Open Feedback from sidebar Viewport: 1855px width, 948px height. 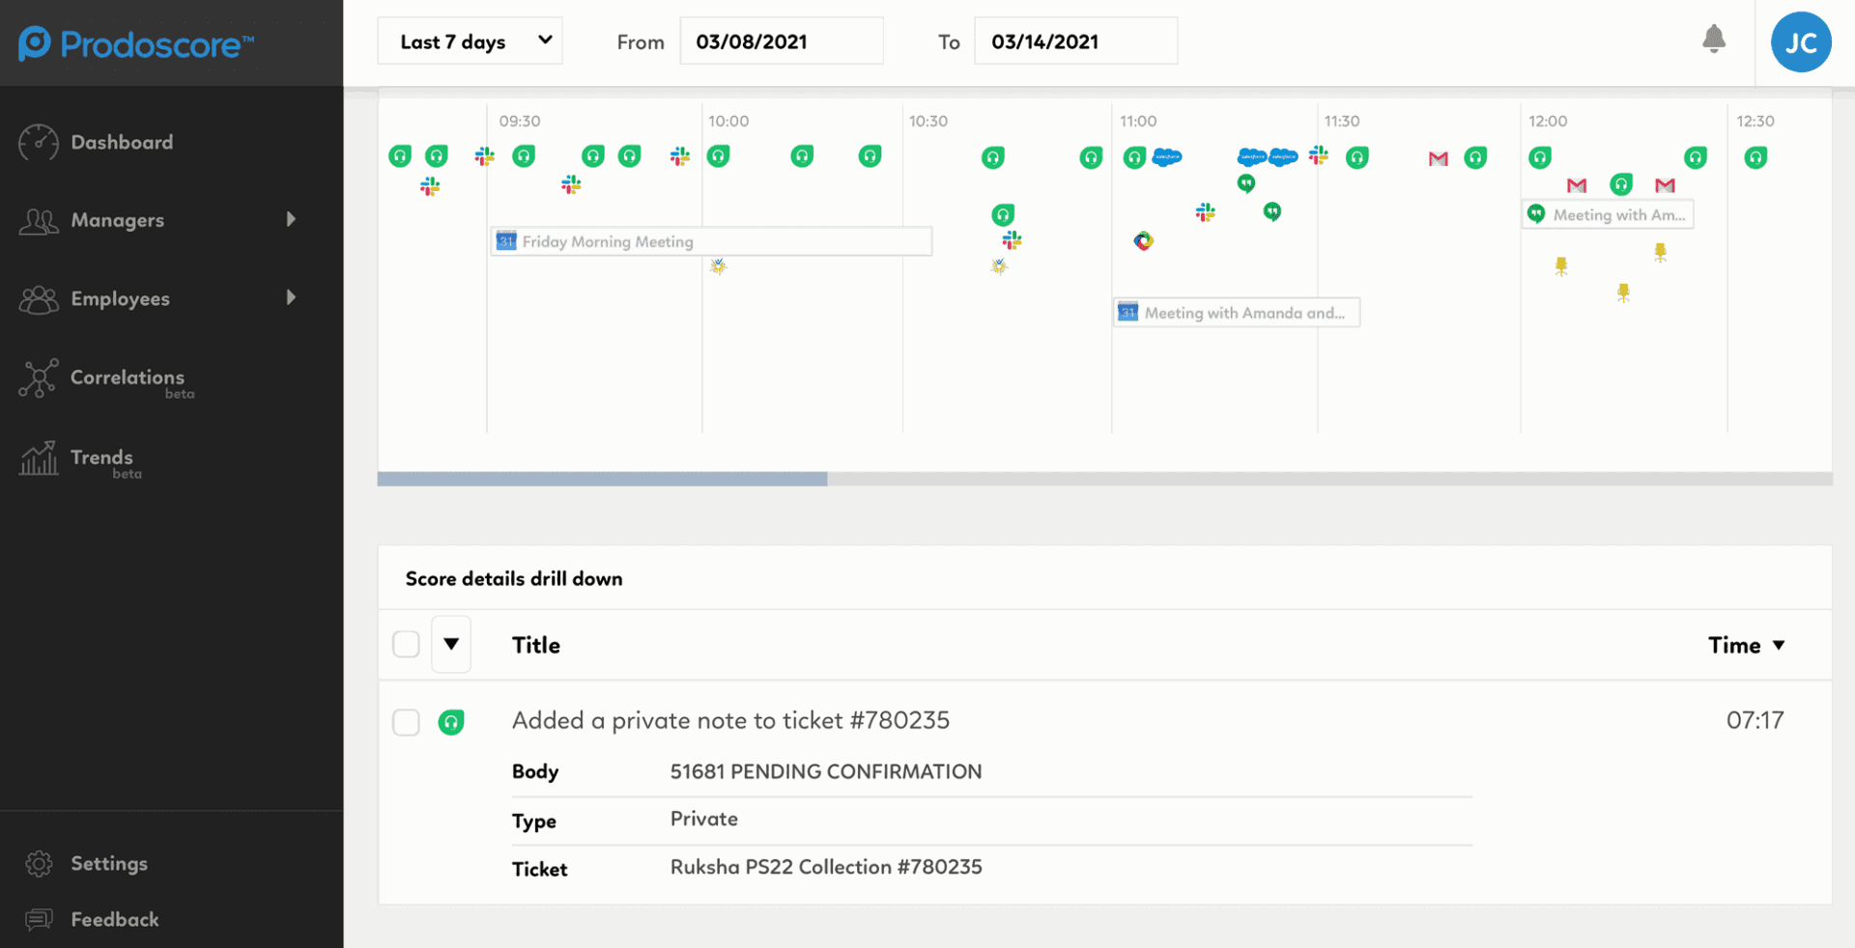(x=114, y=919)
